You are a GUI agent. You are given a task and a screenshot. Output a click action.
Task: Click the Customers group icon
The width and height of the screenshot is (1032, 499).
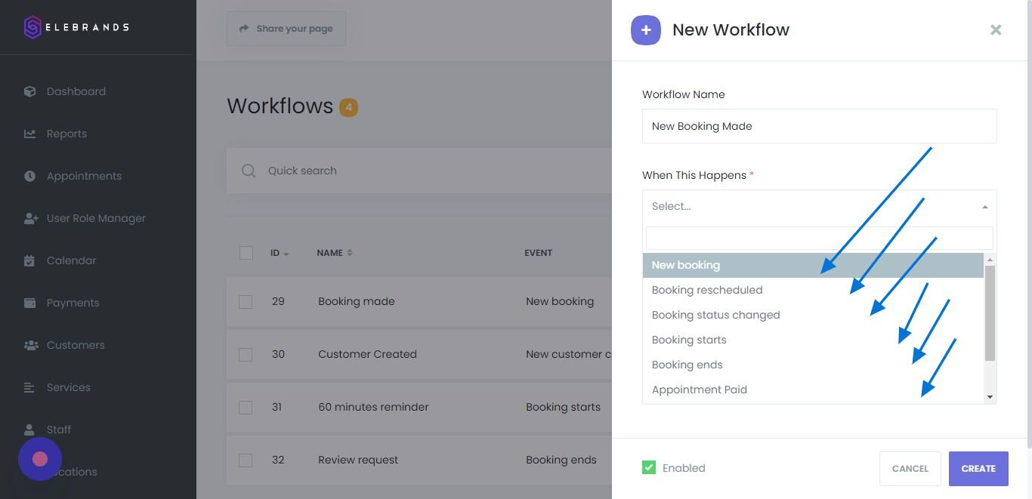coord(31,345)
